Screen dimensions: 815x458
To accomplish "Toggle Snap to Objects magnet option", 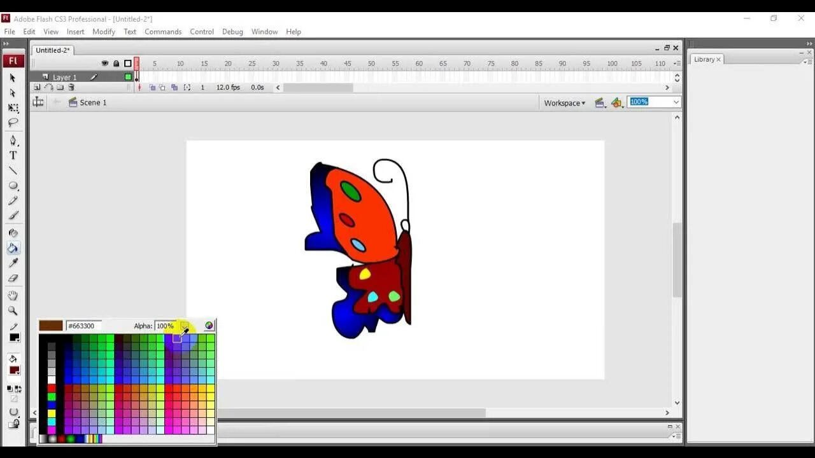I will [13, 411].
